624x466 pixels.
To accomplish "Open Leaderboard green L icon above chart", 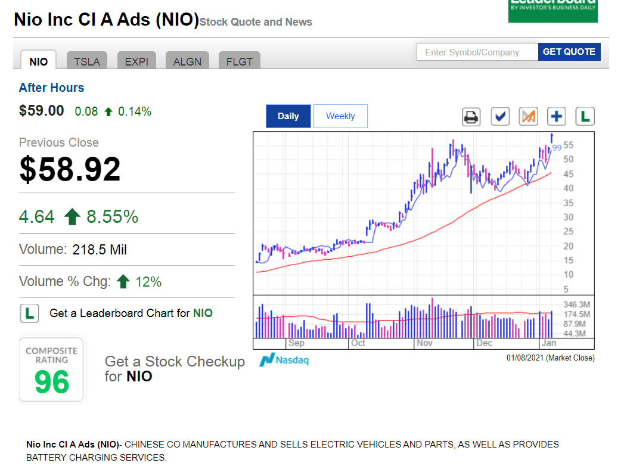I will tap(585, 117).
